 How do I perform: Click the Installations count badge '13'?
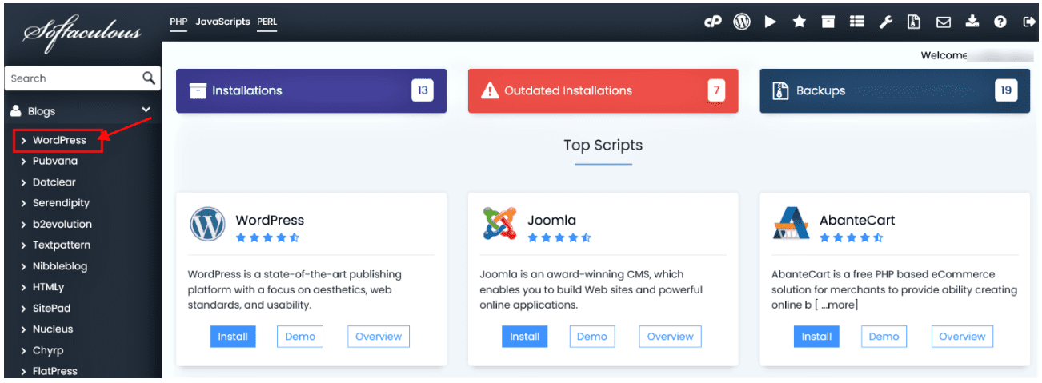coord(423,90)
